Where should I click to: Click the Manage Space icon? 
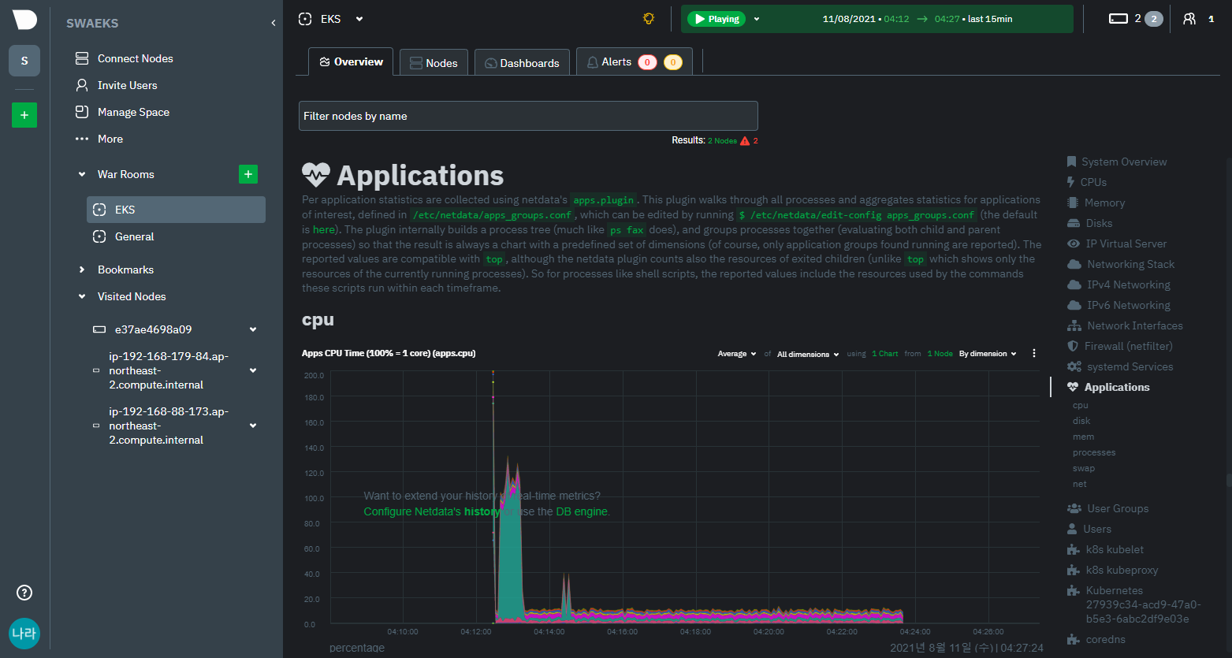[81, 112]
